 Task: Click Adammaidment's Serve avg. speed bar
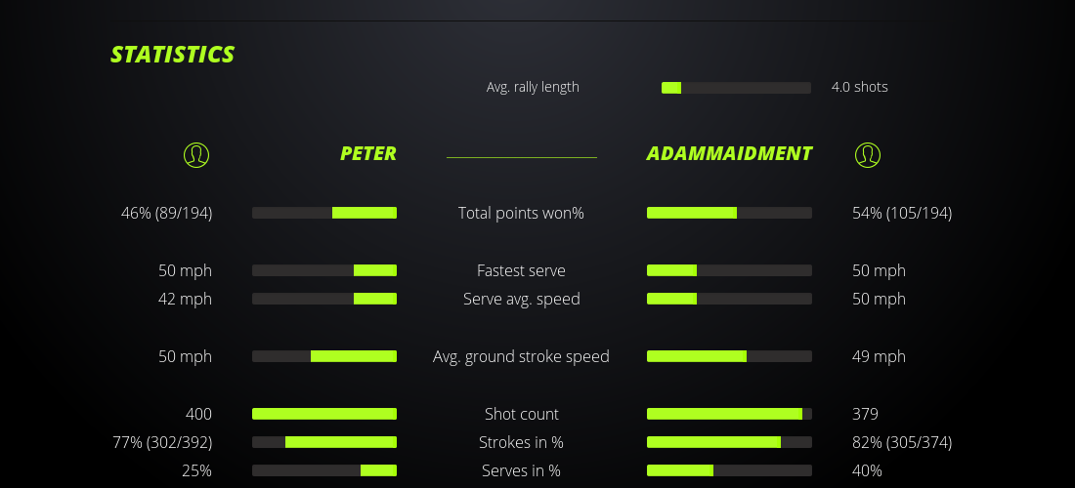(x=729, y=299)
